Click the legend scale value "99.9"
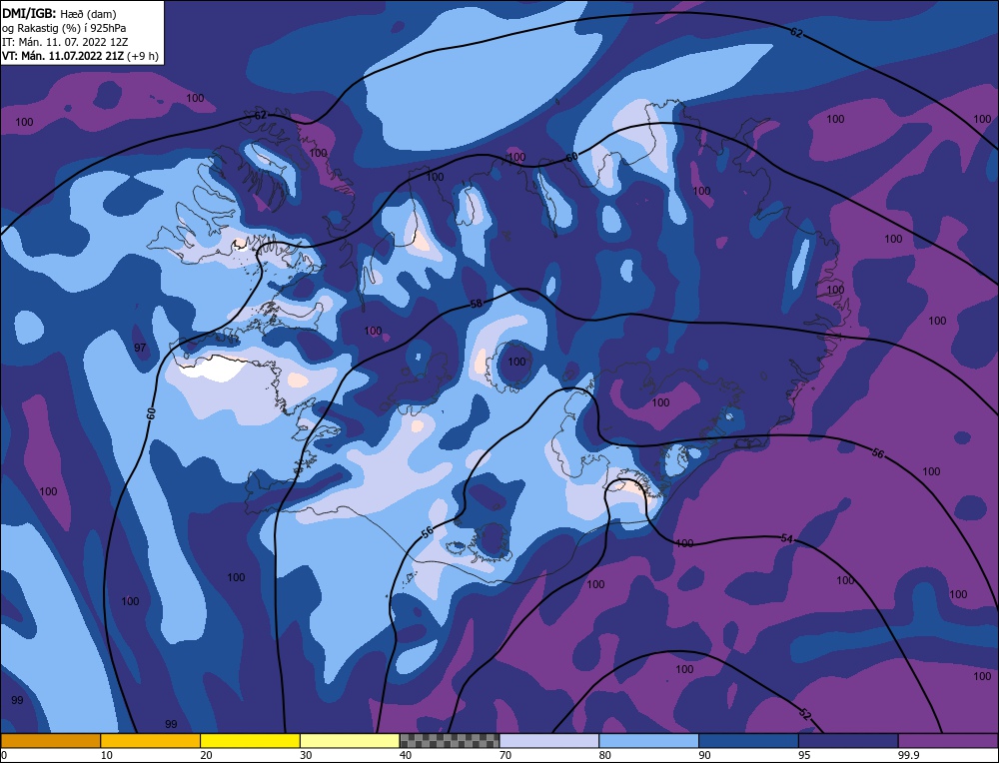This screenshot has height=763, width=999. [x=909, y=755]
